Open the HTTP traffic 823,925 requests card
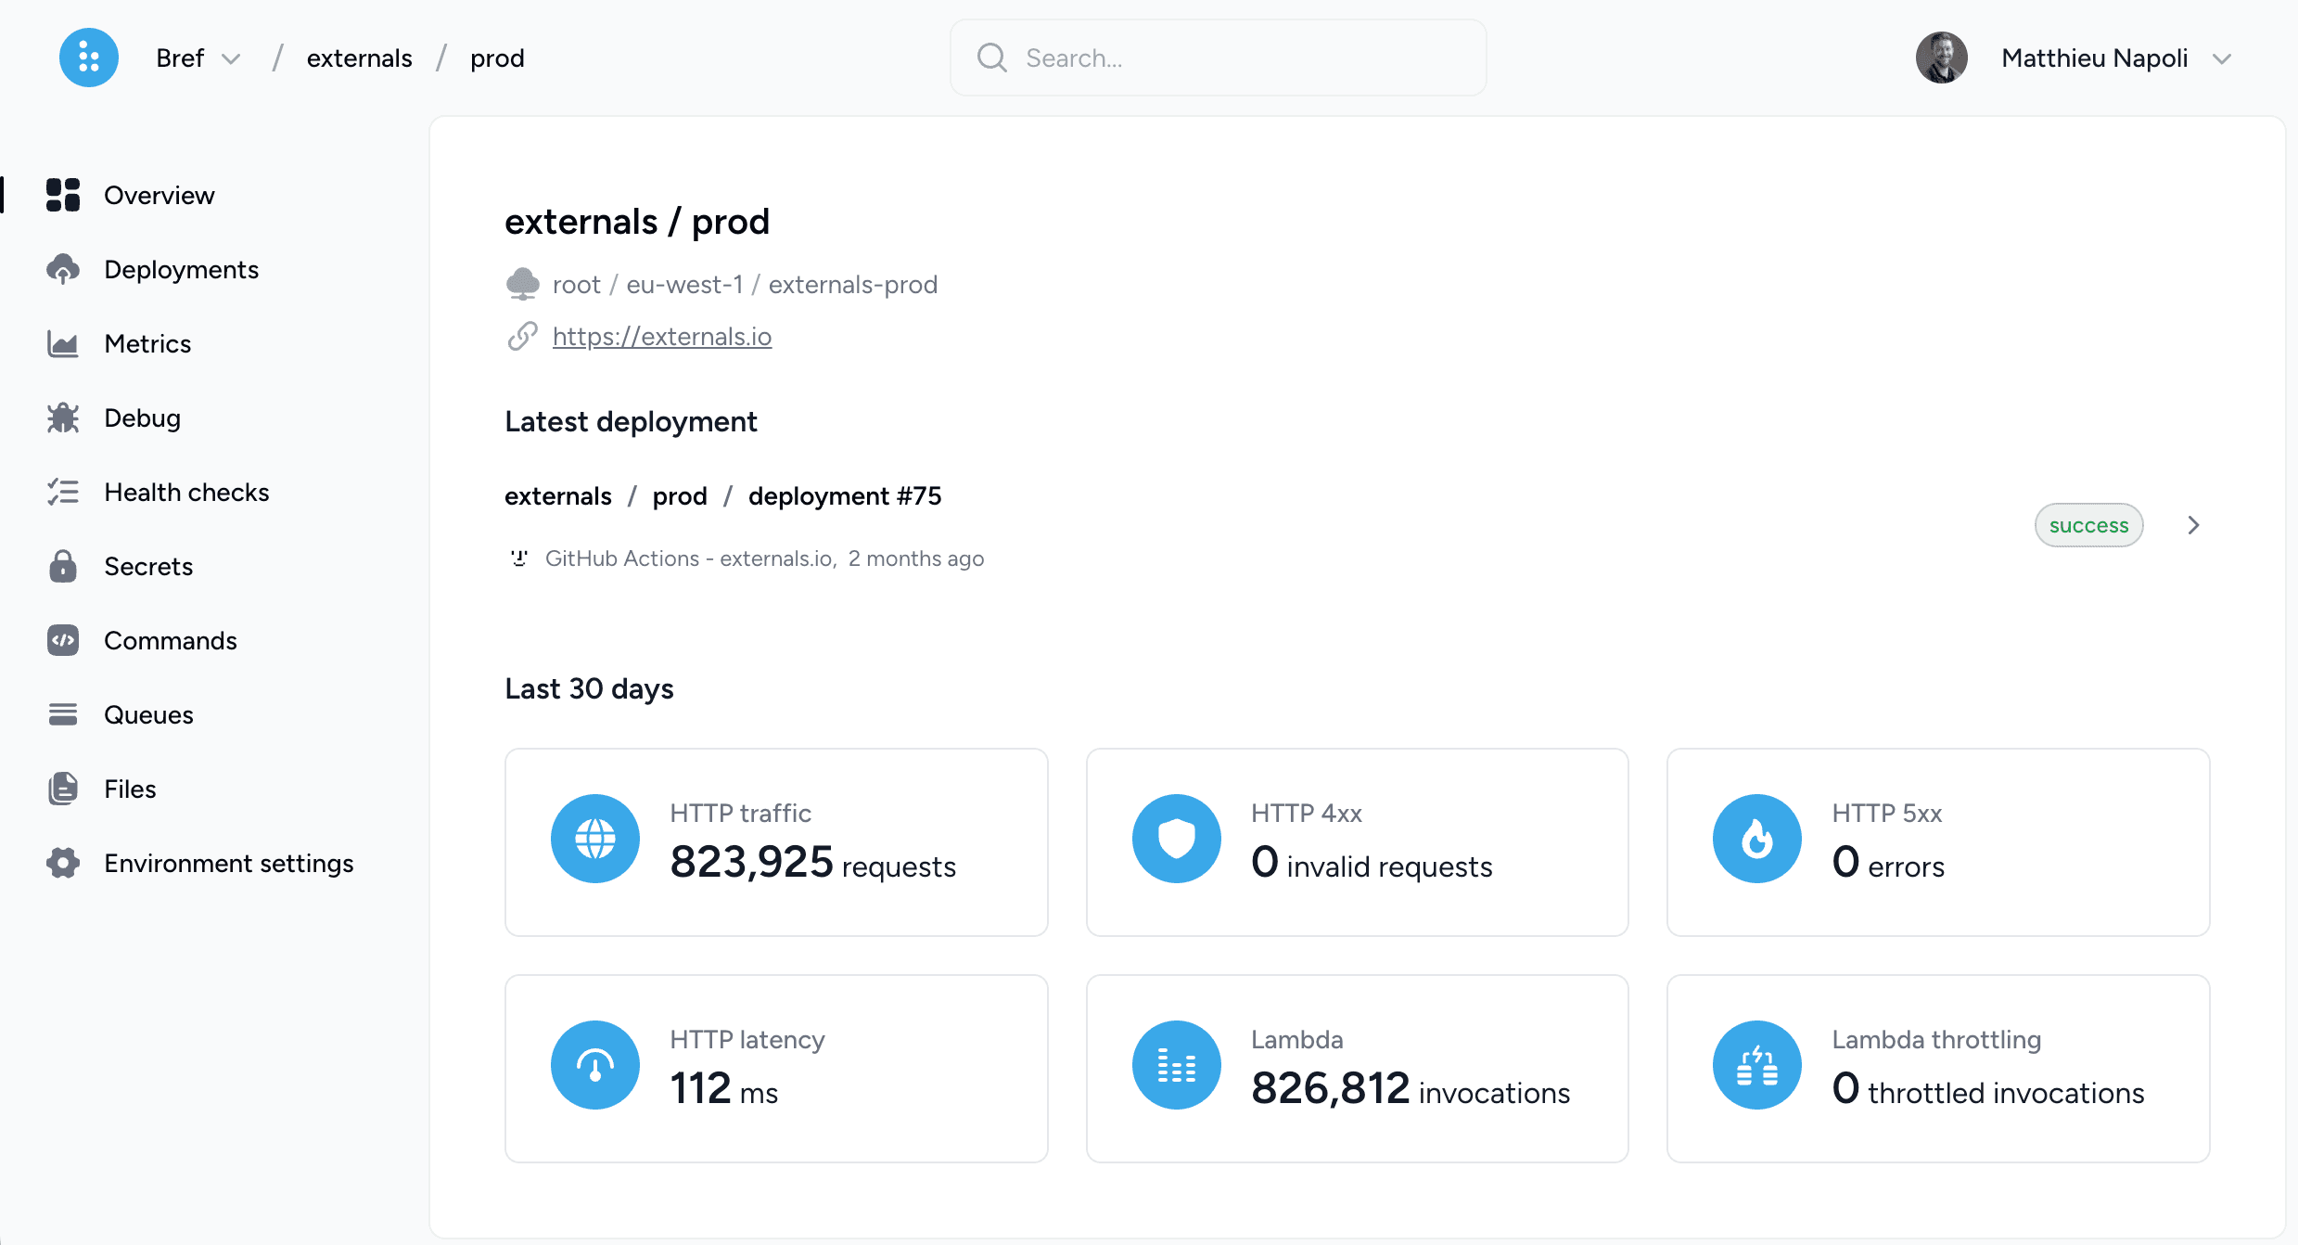The height and width of the screenshot is (1245, 2298). pyautogui.click(x=776, y=842)
